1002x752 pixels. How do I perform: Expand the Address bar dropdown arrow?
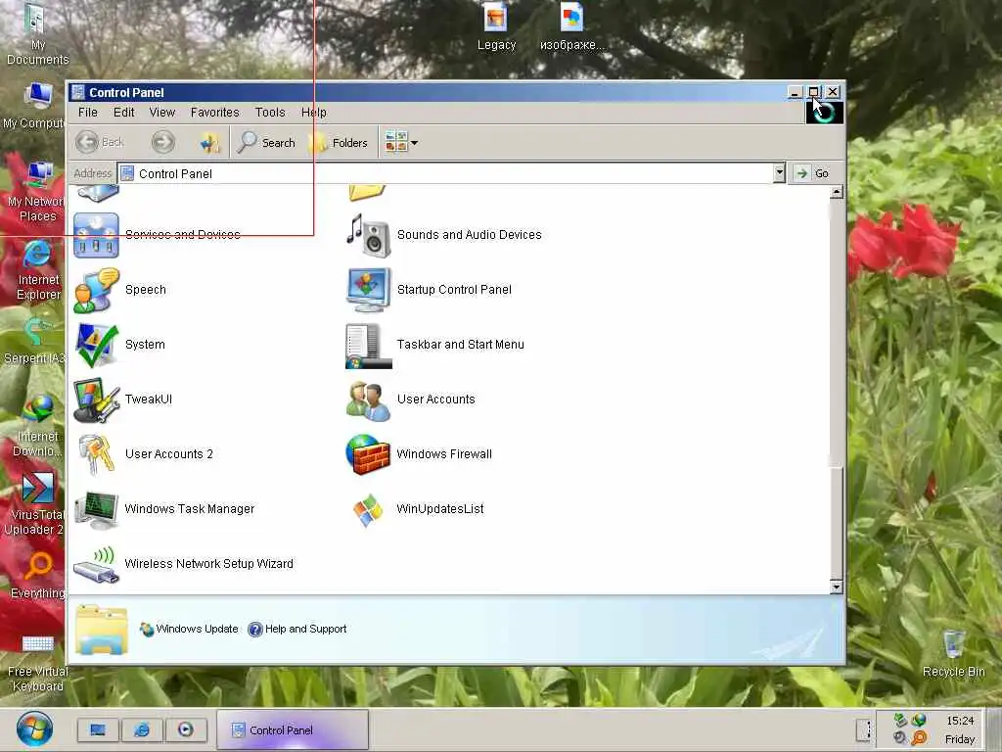(x=779, y=173)
